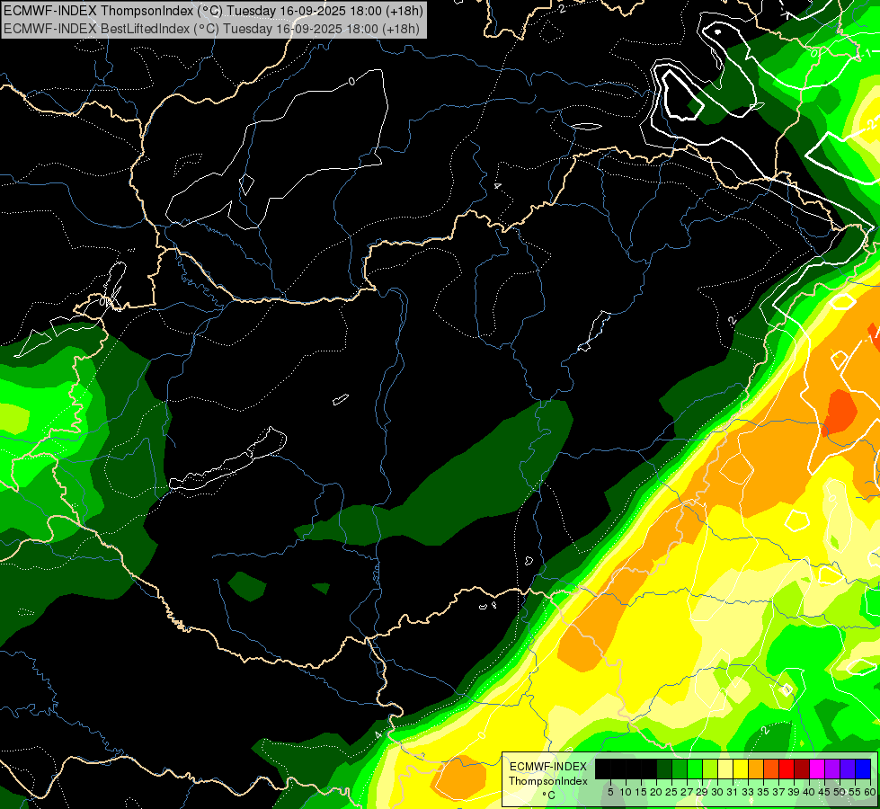Select the red 37–39 legend swatch

(787, 769)
